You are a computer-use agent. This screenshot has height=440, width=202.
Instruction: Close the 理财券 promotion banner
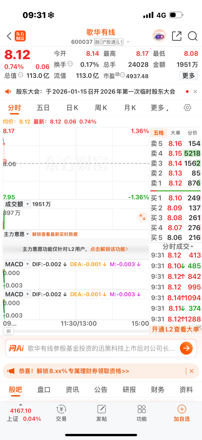point(191,371)
